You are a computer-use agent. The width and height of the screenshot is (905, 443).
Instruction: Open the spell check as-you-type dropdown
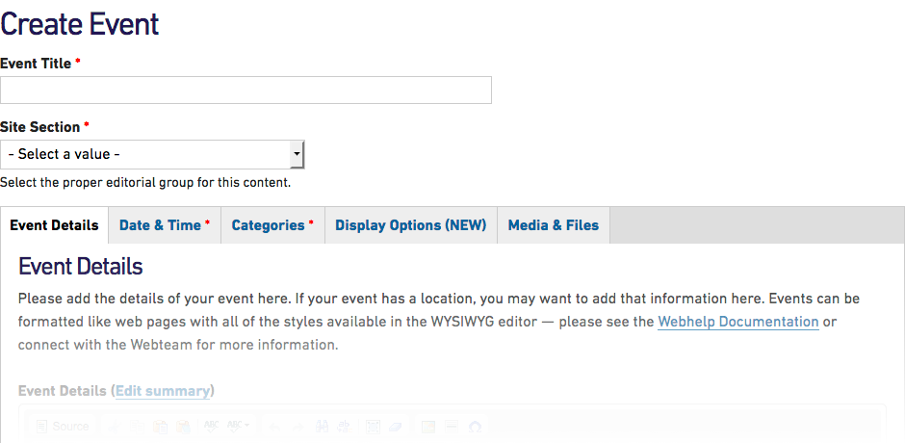239,427
